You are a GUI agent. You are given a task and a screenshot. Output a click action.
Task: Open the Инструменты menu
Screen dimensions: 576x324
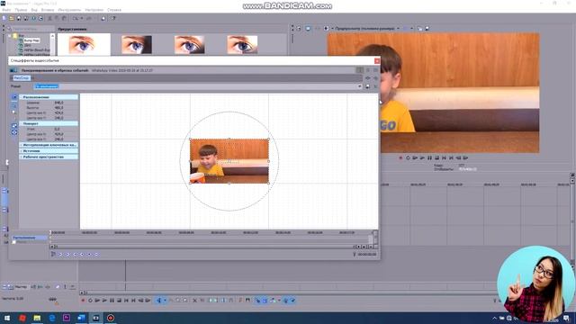tap(69, 10)
